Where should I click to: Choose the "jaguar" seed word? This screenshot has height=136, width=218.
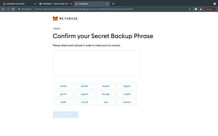[x=85, y=94]
